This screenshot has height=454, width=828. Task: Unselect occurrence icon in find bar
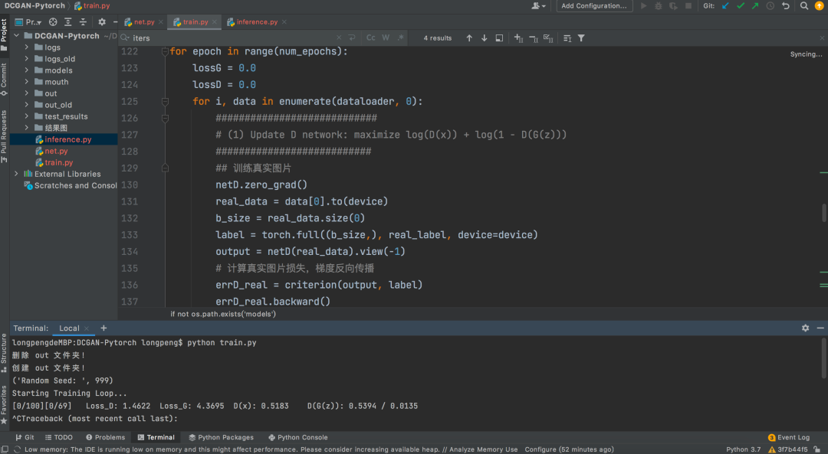point(534,38)
